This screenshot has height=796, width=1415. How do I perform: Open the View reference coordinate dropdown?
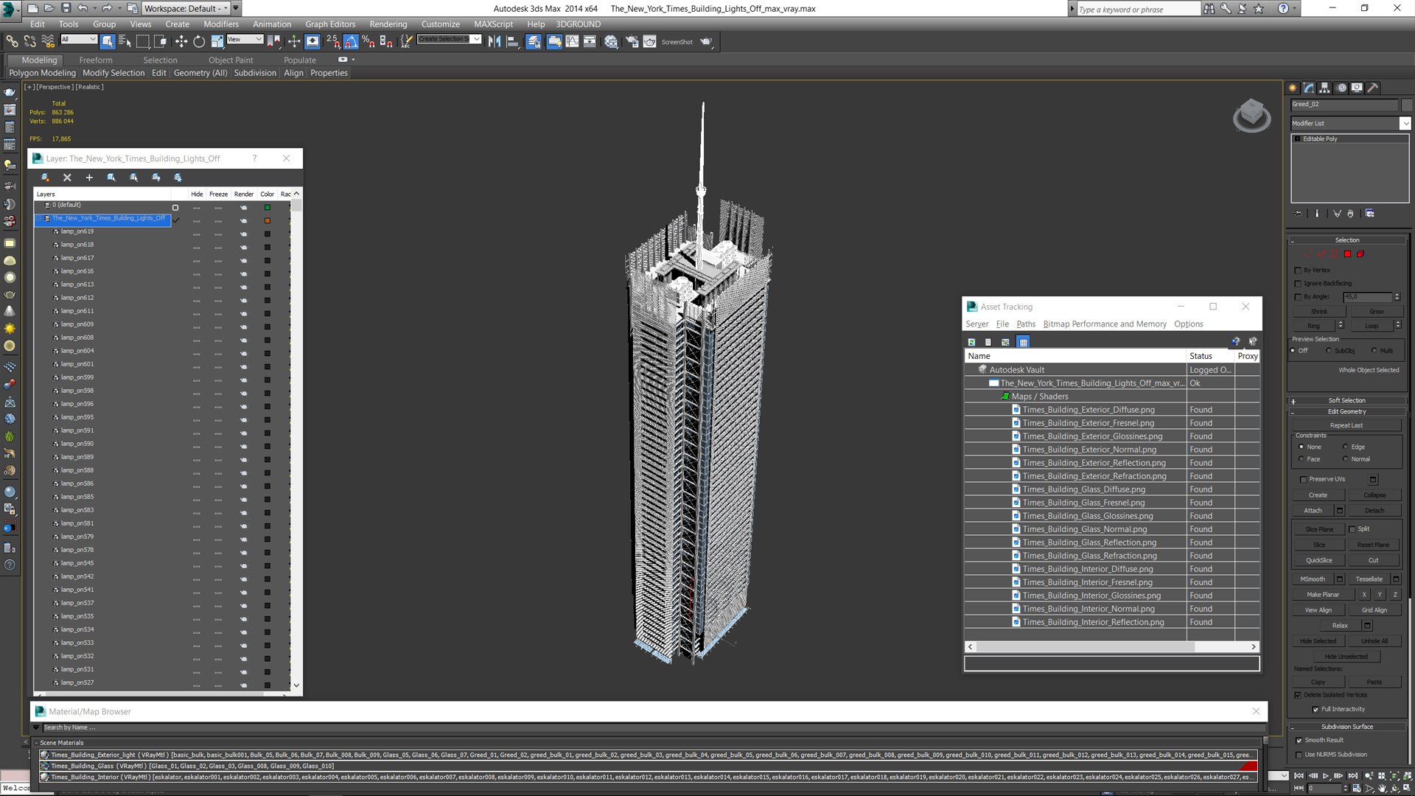pyautogui.click(x=245, y=40)
